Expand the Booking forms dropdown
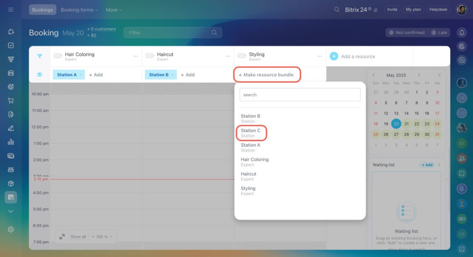The height and width of the screenshot is (257, 473). (79, 10)
